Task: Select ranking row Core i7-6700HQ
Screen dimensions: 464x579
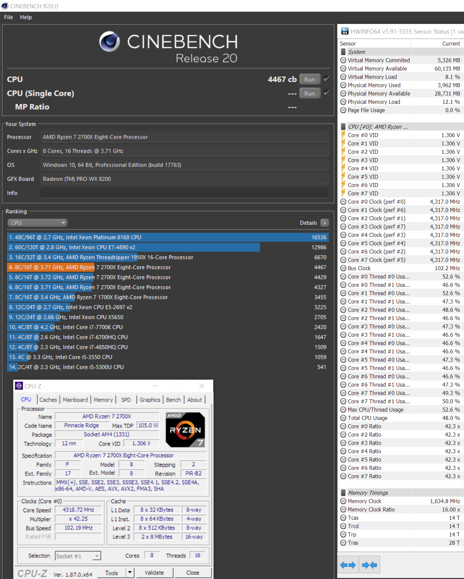Action: pos(168,337)
